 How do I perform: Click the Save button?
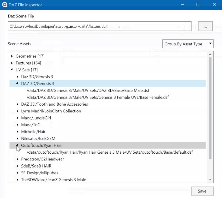click(x=202, y=191)
